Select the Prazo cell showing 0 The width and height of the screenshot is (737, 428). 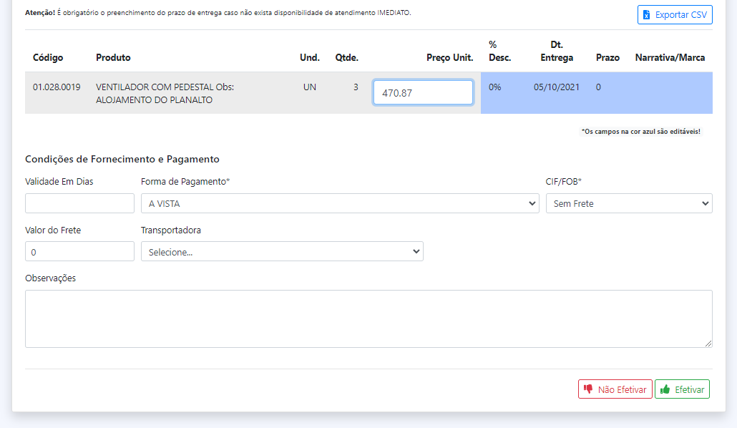pos(599,87)
